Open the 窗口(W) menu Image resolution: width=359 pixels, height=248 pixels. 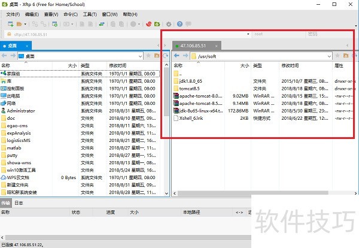click(109, 14)
